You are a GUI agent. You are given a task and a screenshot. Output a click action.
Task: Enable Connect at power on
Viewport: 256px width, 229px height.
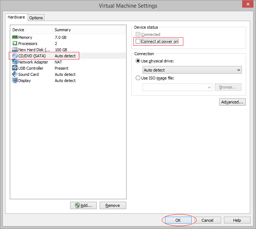(138, 41)
